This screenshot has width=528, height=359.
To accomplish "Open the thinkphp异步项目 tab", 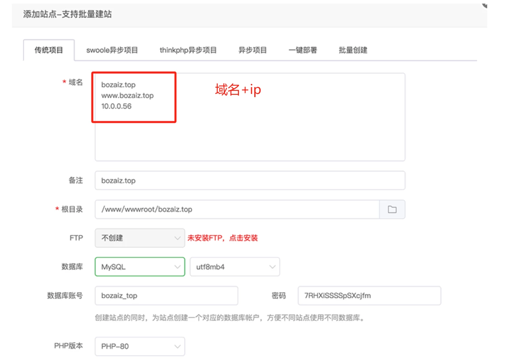I will tap(188, 50).
